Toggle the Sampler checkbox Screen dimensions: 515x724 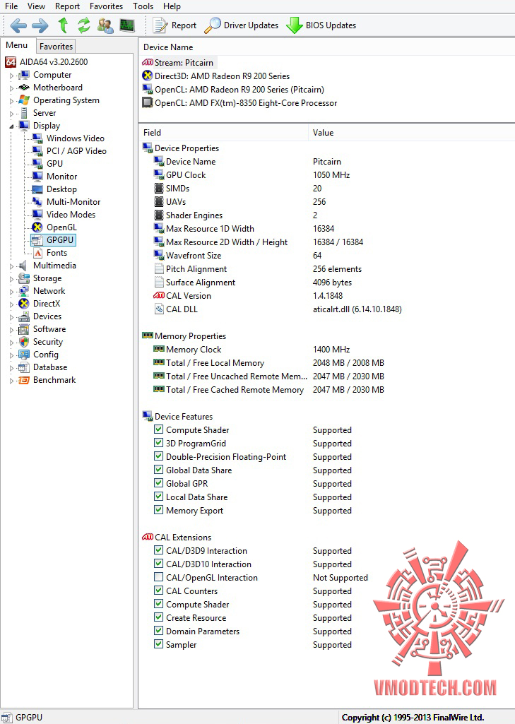[158, 644]
